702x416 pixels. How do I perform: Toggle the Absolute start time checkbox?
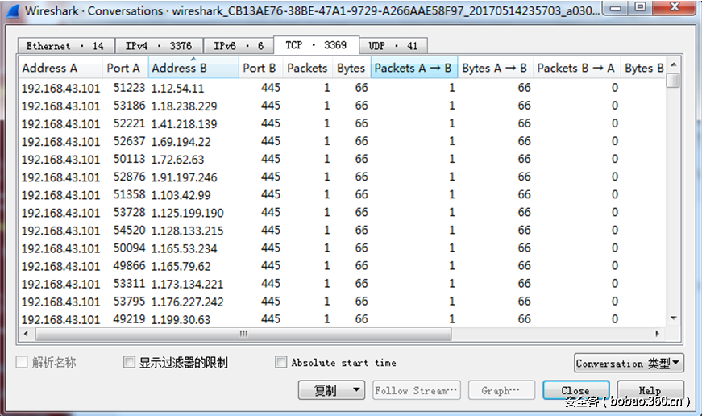point(281,363)
